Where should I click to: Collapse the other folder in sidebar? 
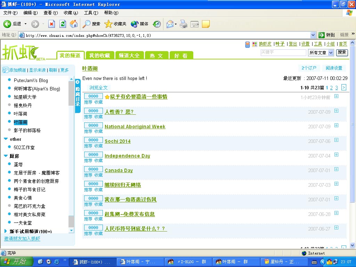[x=6, y=139]
